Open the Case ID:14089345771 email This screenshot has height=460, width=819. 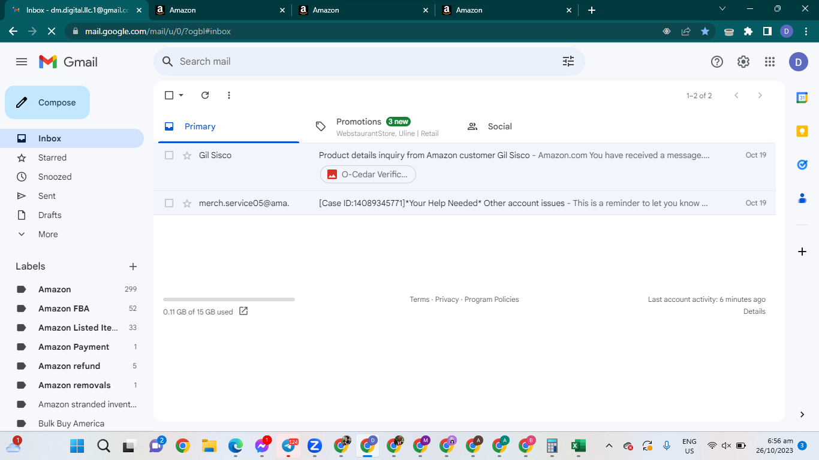465,203
